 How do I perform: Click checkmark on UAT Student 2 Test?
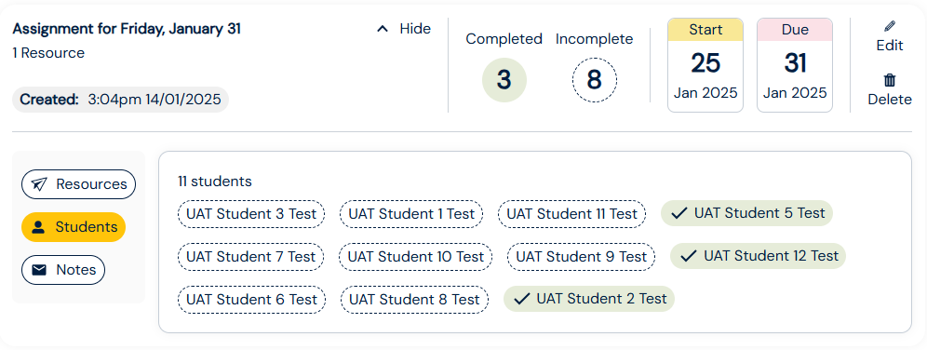(x=521, y=299)
